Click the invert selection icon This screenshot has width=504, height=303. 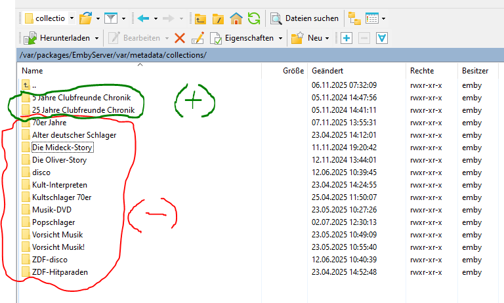pyautogui.click(x=382, y=38)
